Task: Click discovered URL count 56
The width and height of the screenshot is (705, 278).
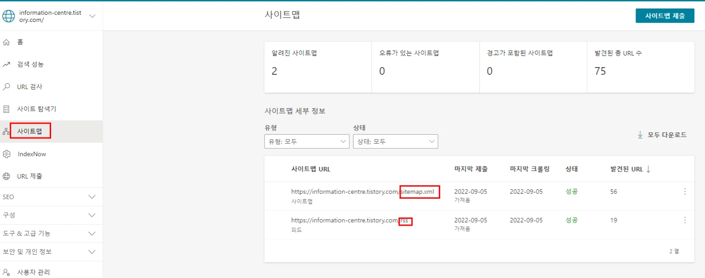Action: 614,192
